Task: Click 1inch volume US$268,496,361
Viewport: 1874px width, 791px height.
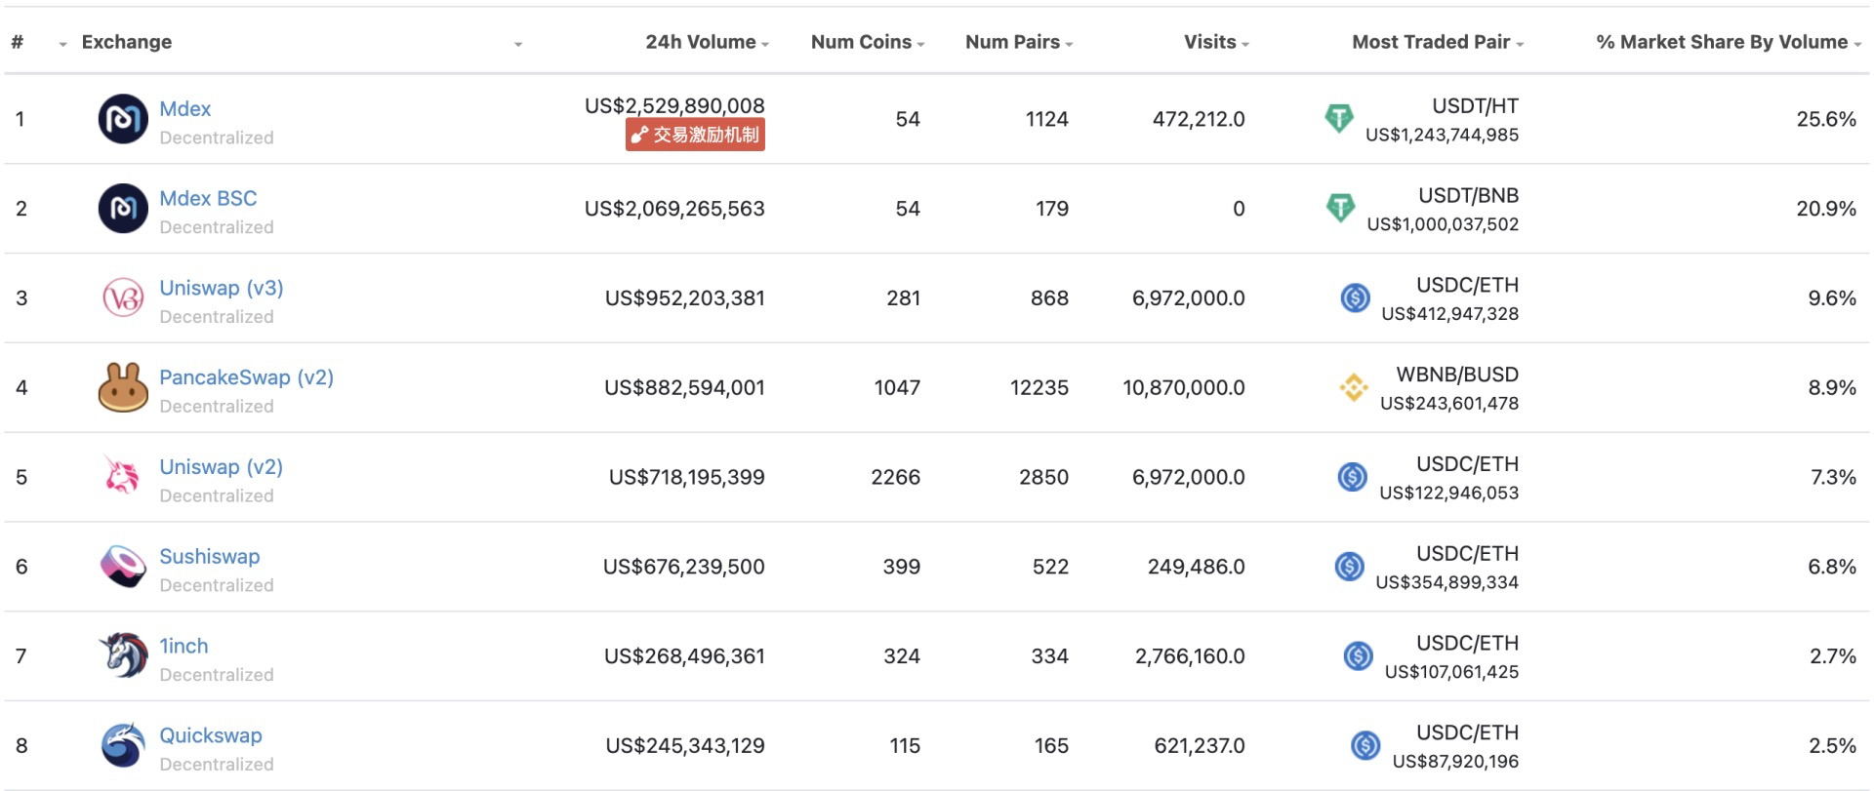Action: [684, 656]
